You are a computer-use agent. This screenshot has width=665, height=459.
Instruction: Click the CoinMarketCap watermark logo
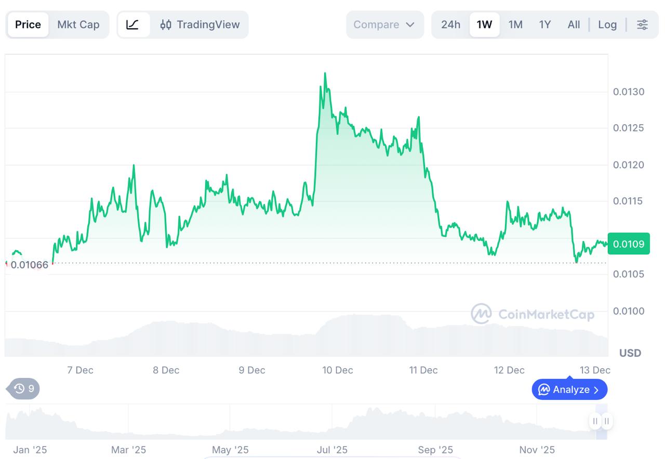click(532, 314)
